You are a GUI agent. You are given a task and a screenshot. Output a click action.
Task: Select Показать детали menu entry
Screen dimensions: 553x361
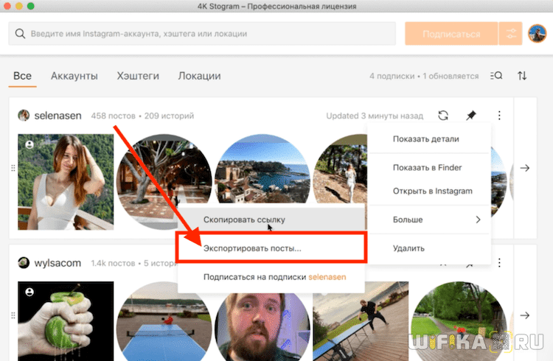[429, 139]
